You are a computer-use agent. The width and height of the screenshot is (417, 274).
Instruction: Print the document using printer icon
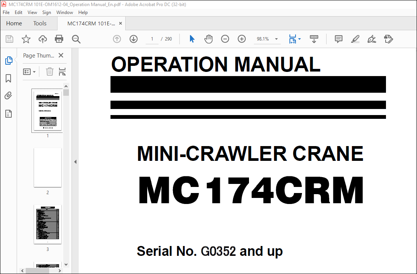(59, 39)
